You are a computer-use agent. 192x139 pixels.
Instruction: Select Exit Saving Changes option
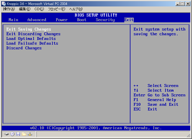point(29,29)
